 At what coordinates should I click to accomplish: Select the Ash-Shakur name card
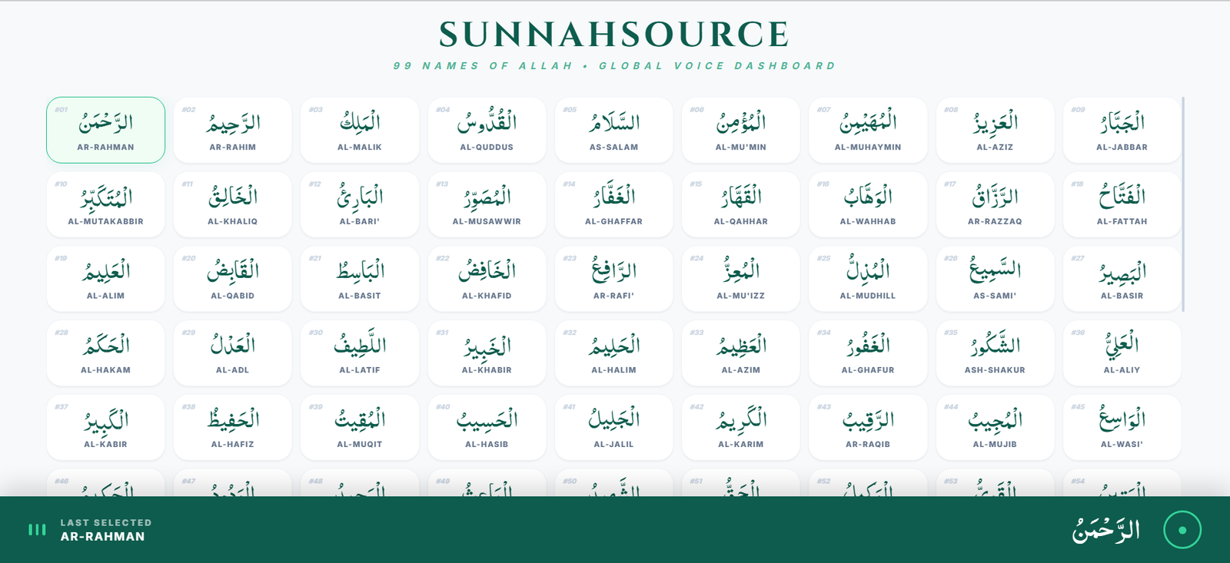pos(995,353)
